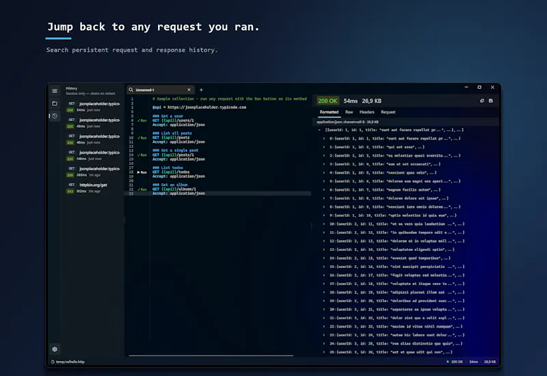Screen dimensions: 547x376
Task: Click the 26,9 KB value in status bar
Action: pyautogui.click(x=490, y=362)
